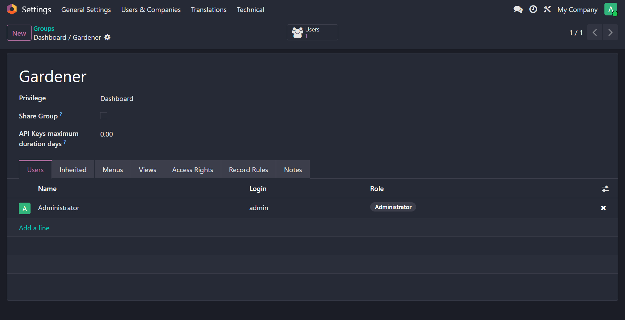Open the My Company switcher
The height and width of the screenshot is (320, 625).
pyautogui.click(x=577, y=10)
